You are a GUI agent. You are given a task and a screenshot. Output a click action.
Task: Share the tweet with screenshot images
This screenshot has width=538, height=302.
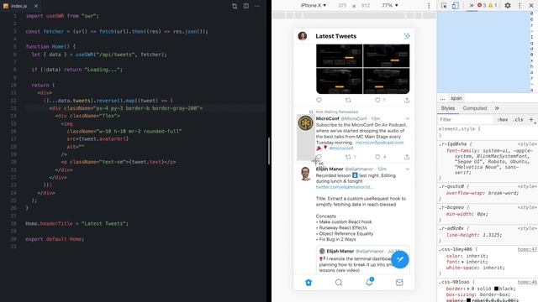(407, 100)
